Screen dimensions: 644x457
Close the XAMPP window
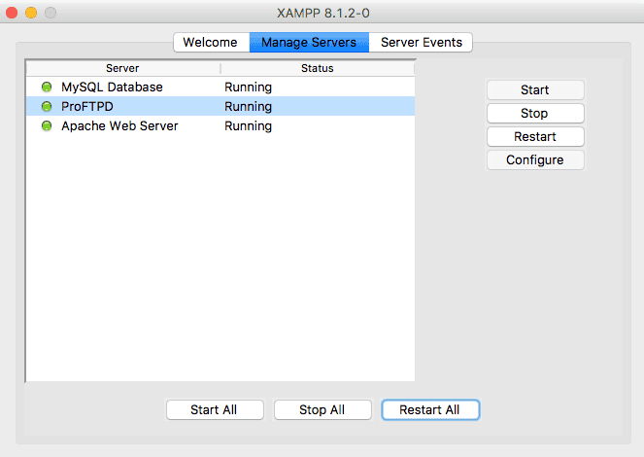click(x=13, y=13)
